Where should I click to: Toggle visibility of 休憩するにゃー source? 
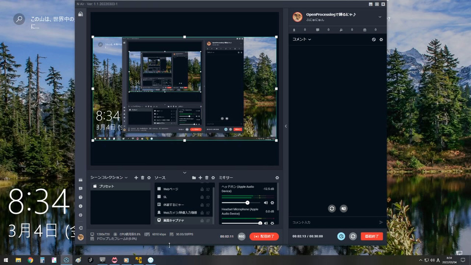(208, 205)
